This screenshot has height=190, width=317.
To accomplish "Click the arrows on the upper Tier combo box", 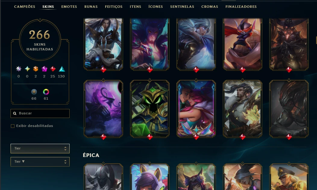I will [65, 149].
